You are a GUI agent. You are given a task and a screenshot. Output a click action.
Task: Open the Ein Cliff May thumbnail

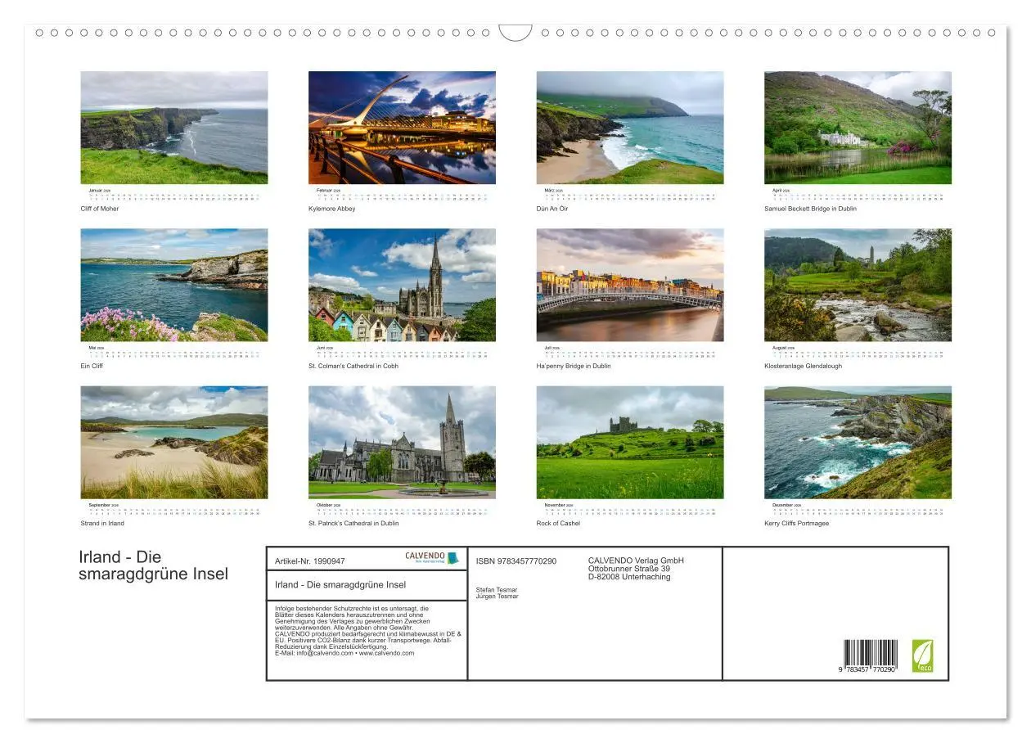click(x=174, y=284)
